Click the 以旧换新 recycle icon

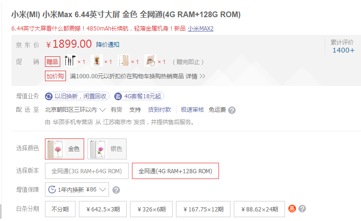coord(49,96)
